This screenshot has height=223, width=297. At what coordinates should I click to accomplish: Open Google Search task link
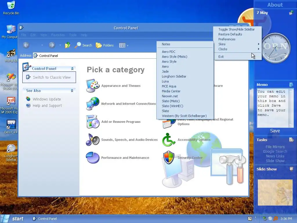pyautogui.click(x=275, y=152)
